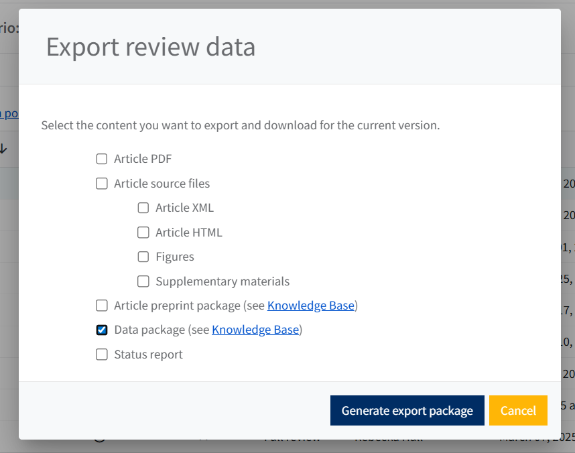The image size is (575, 453).
Task: Select the Article HTML checkbox
Action: click(x=143, y=233)
